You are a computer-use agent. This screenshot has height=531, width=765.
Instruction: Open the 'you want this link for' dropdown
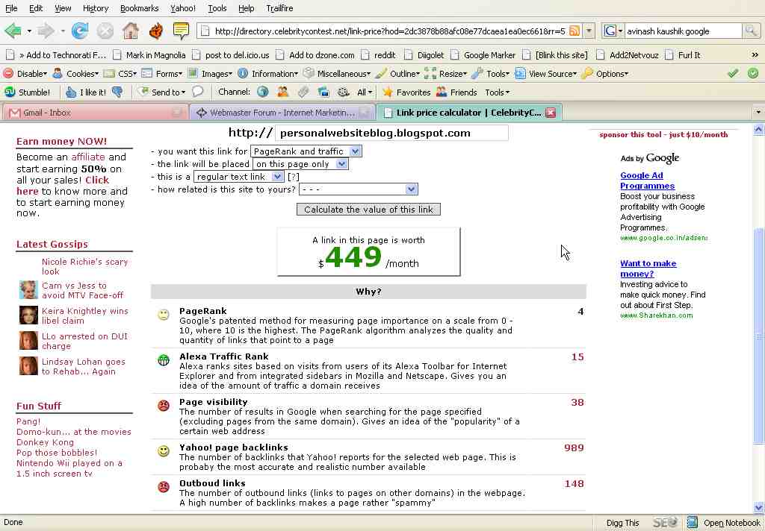pyautogui.click(x=306, y=151)
